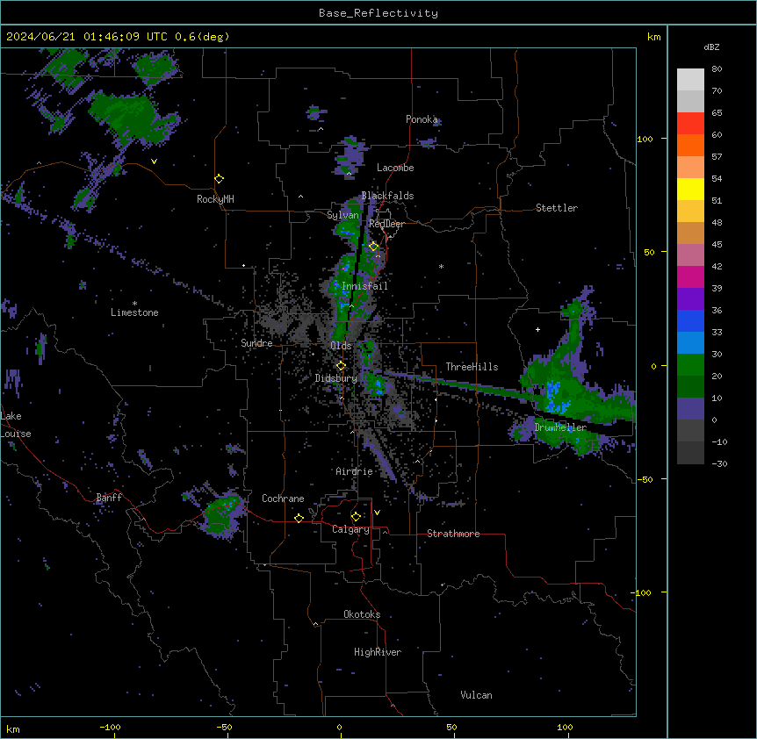Image resolution: width=757 pixels, height=739 pixels.
Task: Select the Okotoks label
Action: pos(362,614)
